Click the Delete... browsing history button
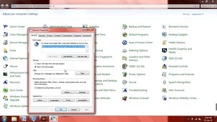The image size is (217, 122). pos(68,92)
